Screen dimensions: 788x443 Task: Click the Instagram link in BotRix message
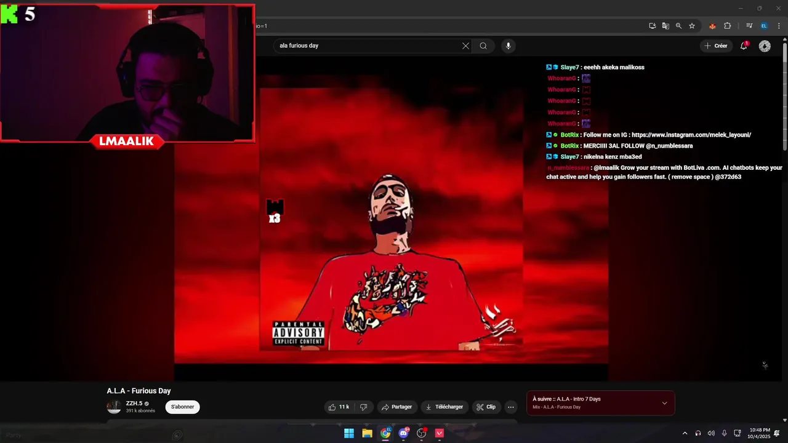click(x=691, y=135)
